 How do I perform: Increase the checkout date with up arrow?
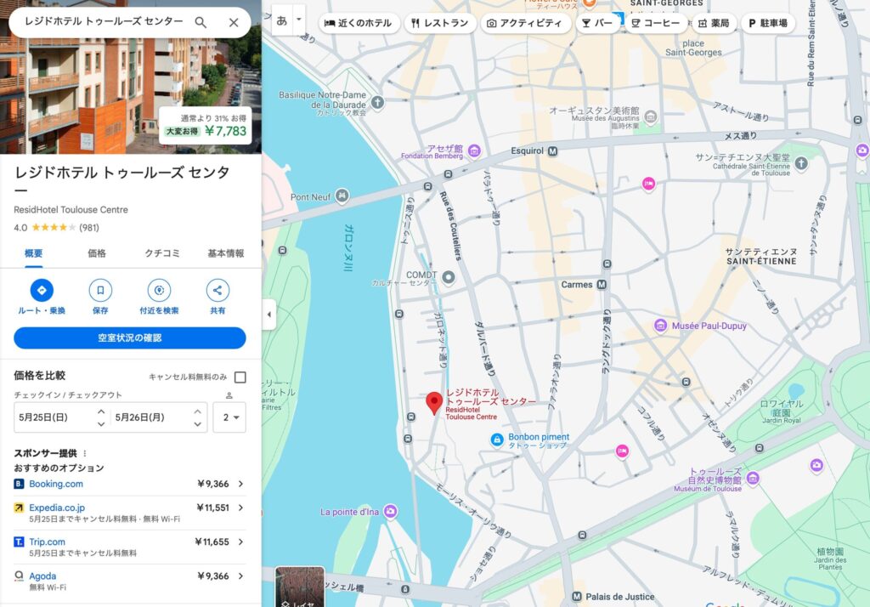(197, 411)
